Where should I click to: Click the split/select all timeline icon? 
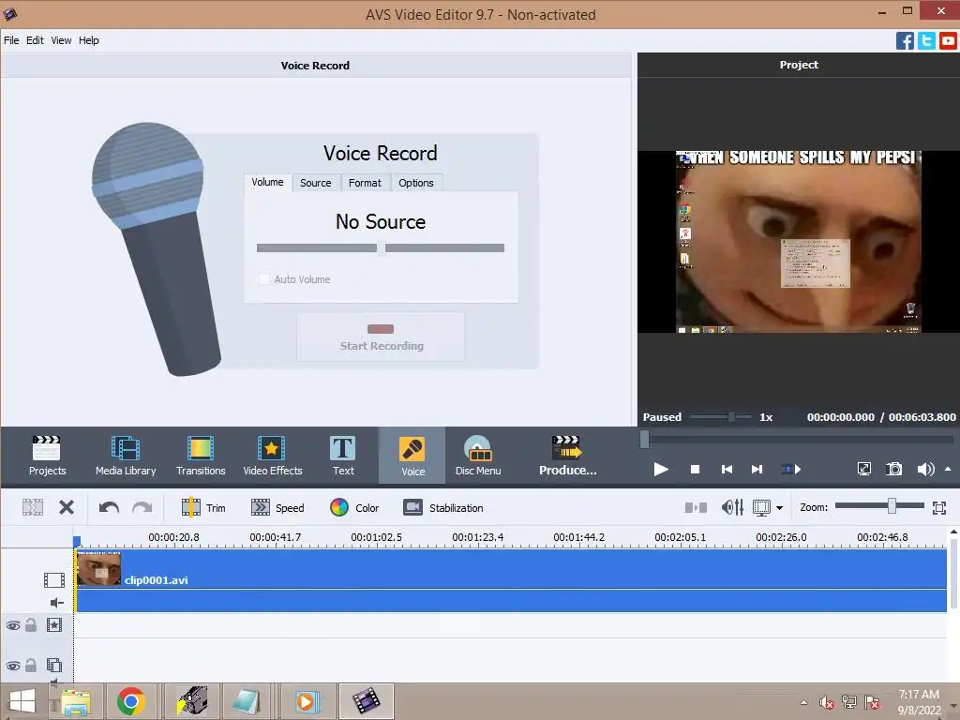pyautogui.click(x=33, y=507)
